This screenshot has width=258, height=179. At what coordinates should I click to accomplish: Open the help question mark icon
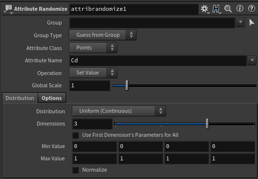(252, 8)
